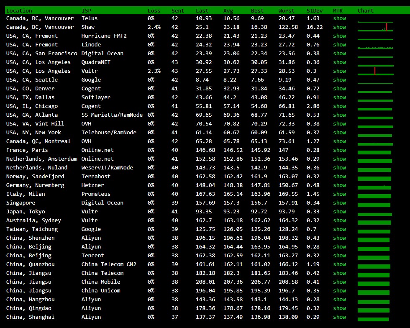Click the last value 93.35 for Tokyo
The width and height of the screenshot is (410, 328).
point(204,212)
